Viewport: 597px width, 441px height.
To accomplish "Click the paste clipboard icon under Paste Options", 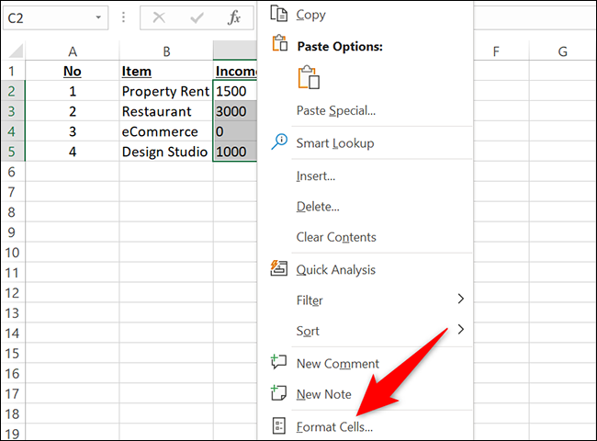I will pyautogui.click(x=308, y=77).
